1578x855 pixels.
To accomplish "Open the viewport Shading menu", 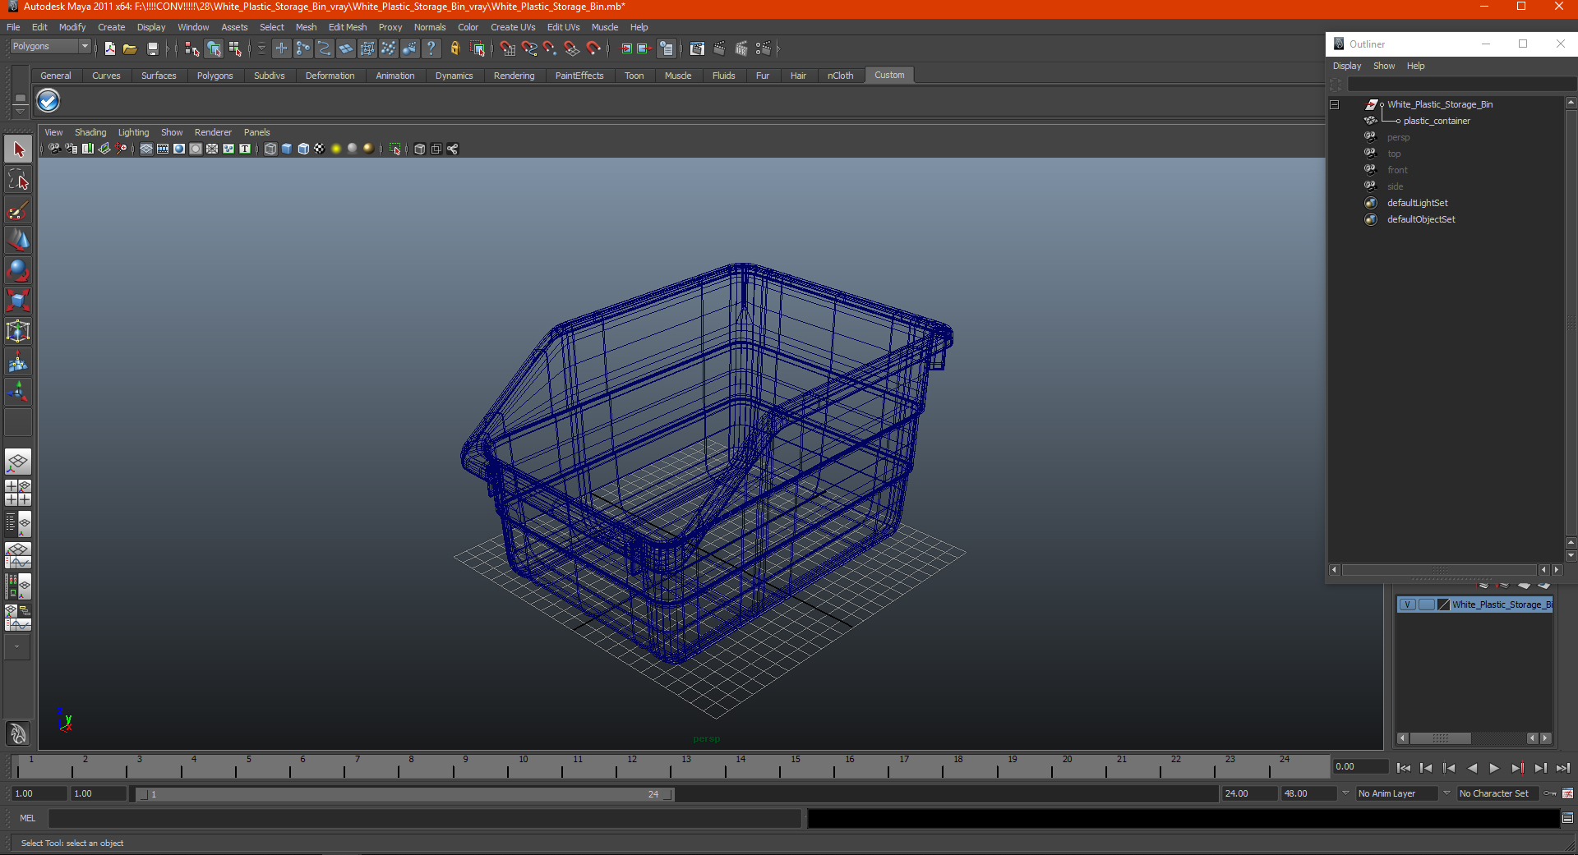I will [90, 132].
